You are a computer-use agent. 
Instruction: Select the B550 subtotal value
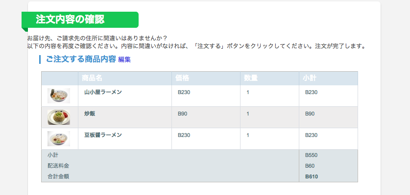pos(311,155)
